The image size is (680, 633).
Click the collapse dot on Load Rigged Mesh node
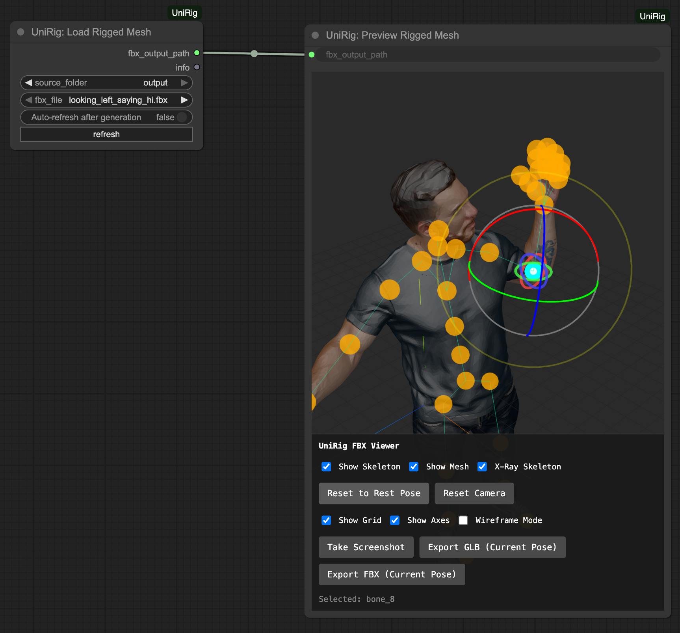(20, 32)
